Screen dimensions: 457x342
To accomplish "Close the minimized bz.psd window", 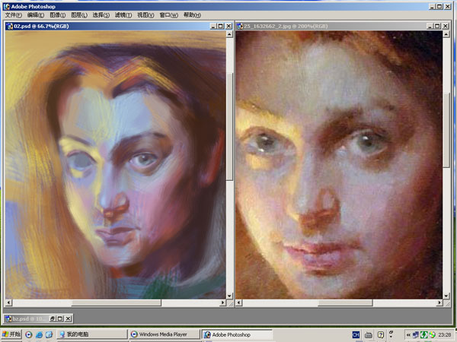I will pos(68,318).
